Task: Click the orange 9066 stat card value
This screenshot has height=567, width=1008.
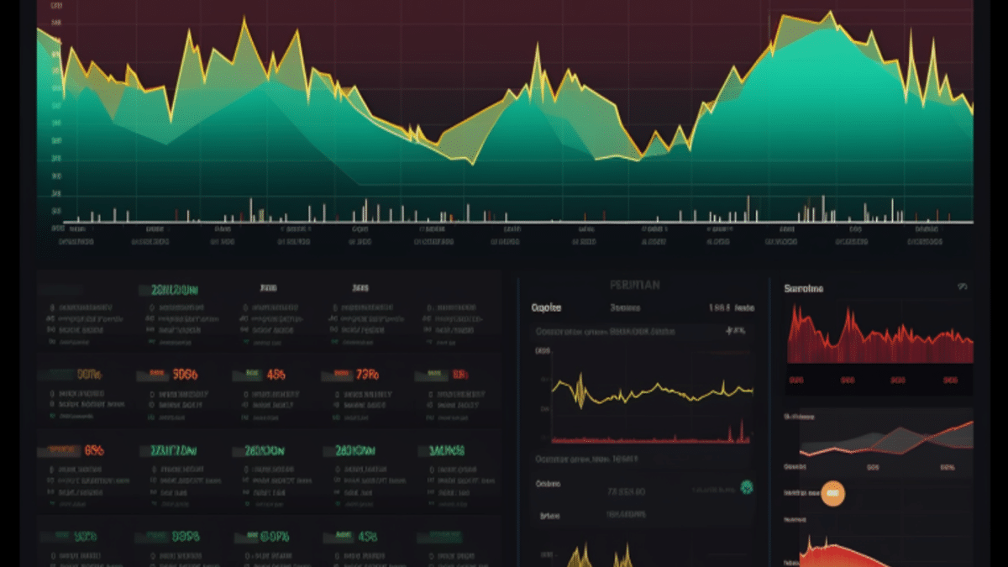Action: click(185, 375)
